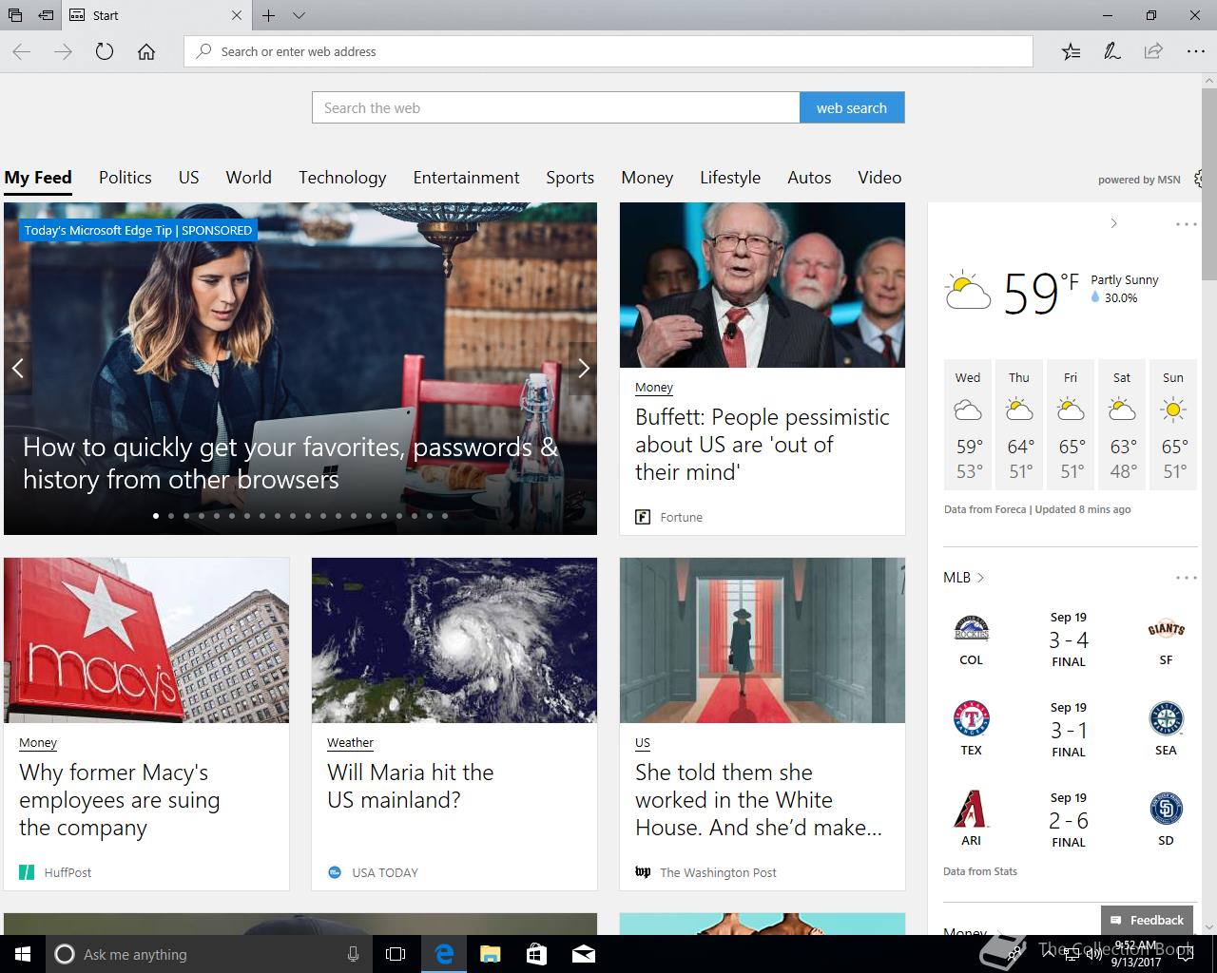Open Buffett pessimistic article headline

click(x=763, y=445)
